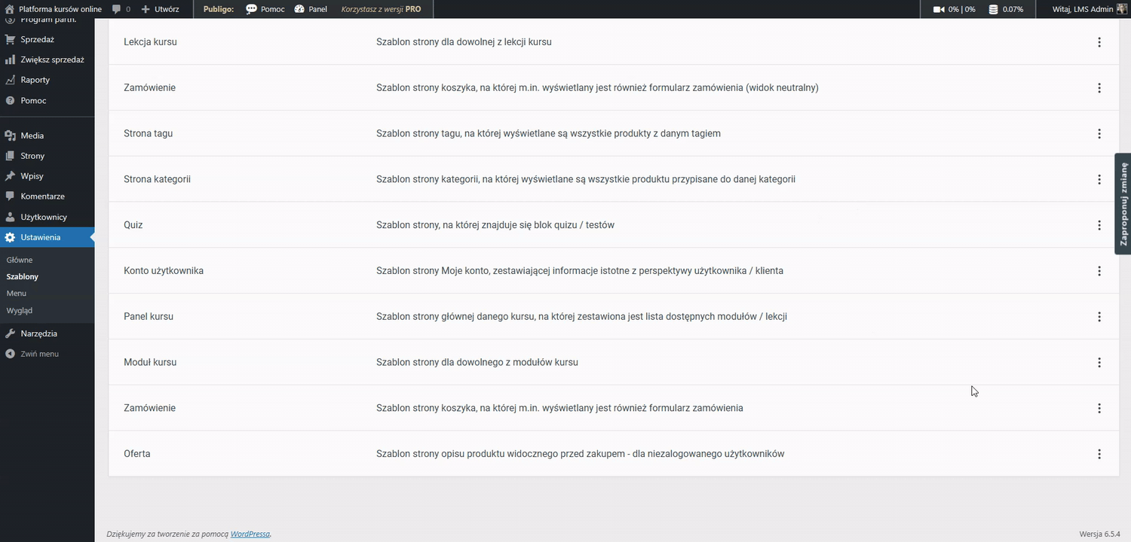Click the Moduł kursu template name

coord(150,363)
